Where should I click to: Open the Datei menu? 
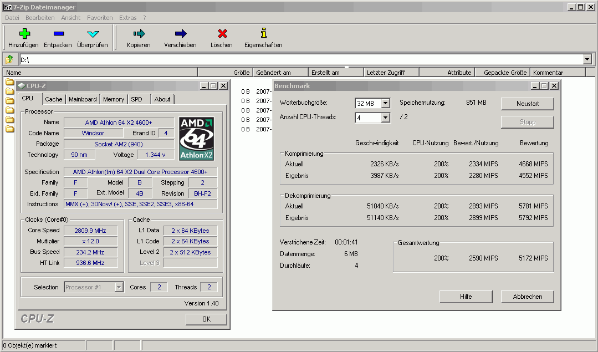pos(12,18)
